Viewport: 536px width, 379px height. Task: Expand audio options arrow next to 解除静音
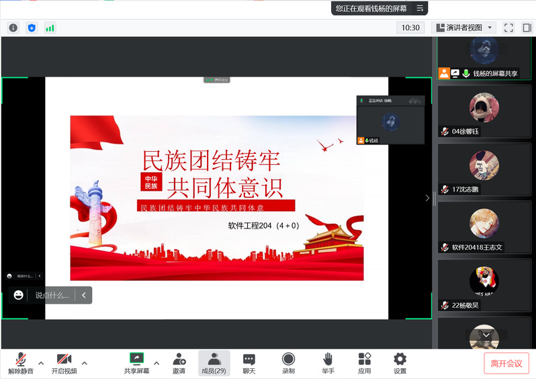(x=41, y=363)
